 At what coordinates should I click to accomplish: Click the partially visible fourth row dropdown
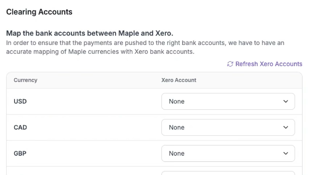coord(228,173)
